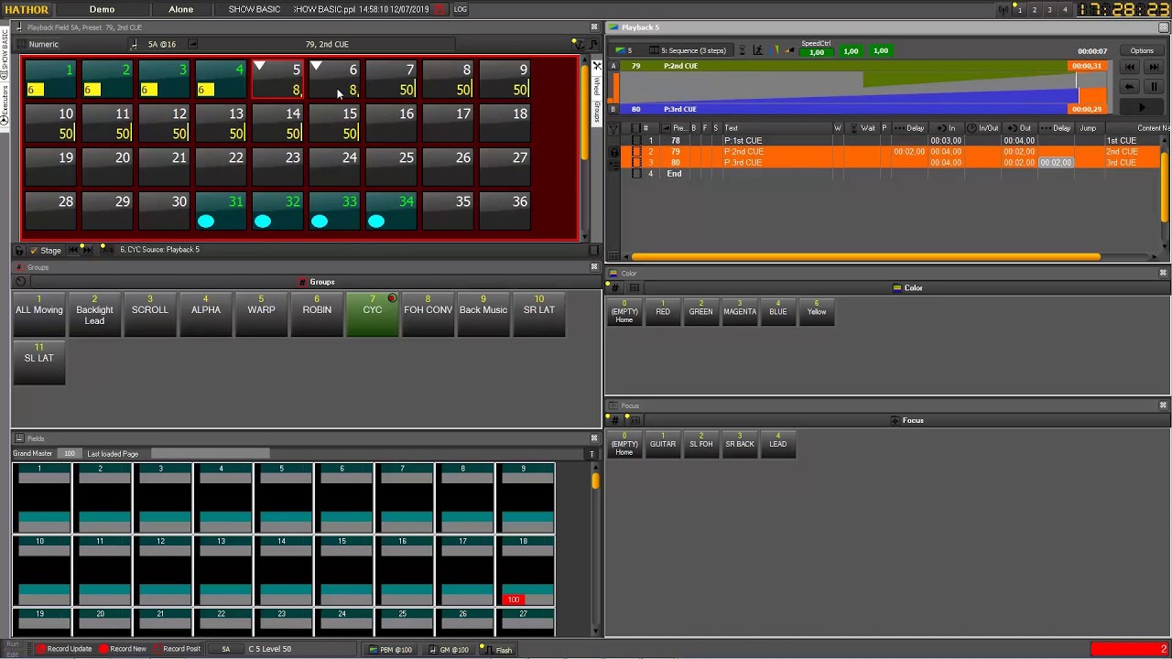Click field 18 with the red 100 level
This screenshot has height=659, width=1172.
pyautogui.click(x=524, y=571)
